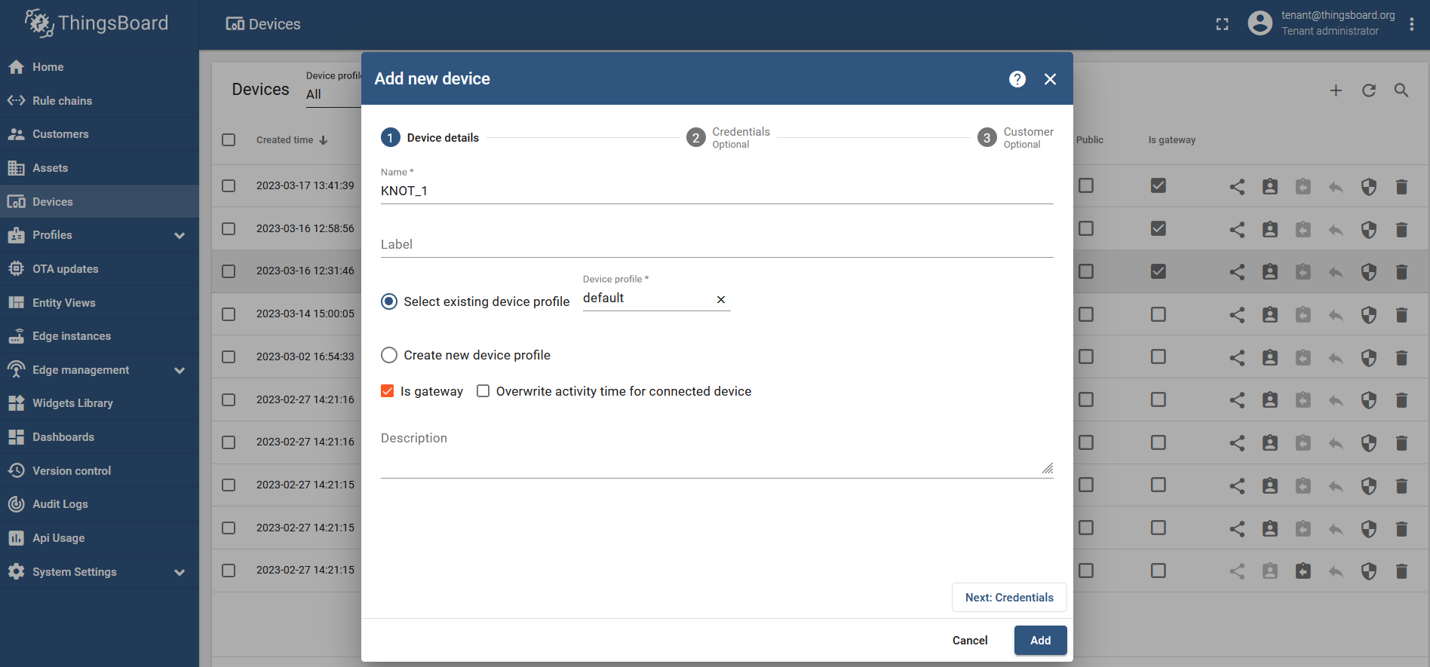Expand System Settings in the sidebar
1430x667 pixels.
click(x=180, y=572)
